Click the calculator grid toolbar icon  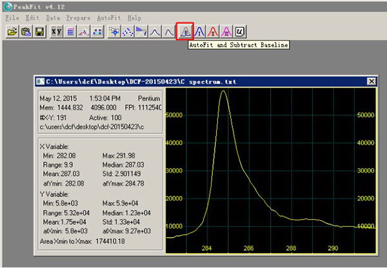coord(70,30)
